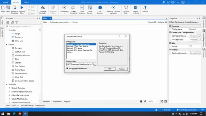Expand UiPath.Excel.Activities node
This screenshot has width=206, height=116.
(10, 95)
